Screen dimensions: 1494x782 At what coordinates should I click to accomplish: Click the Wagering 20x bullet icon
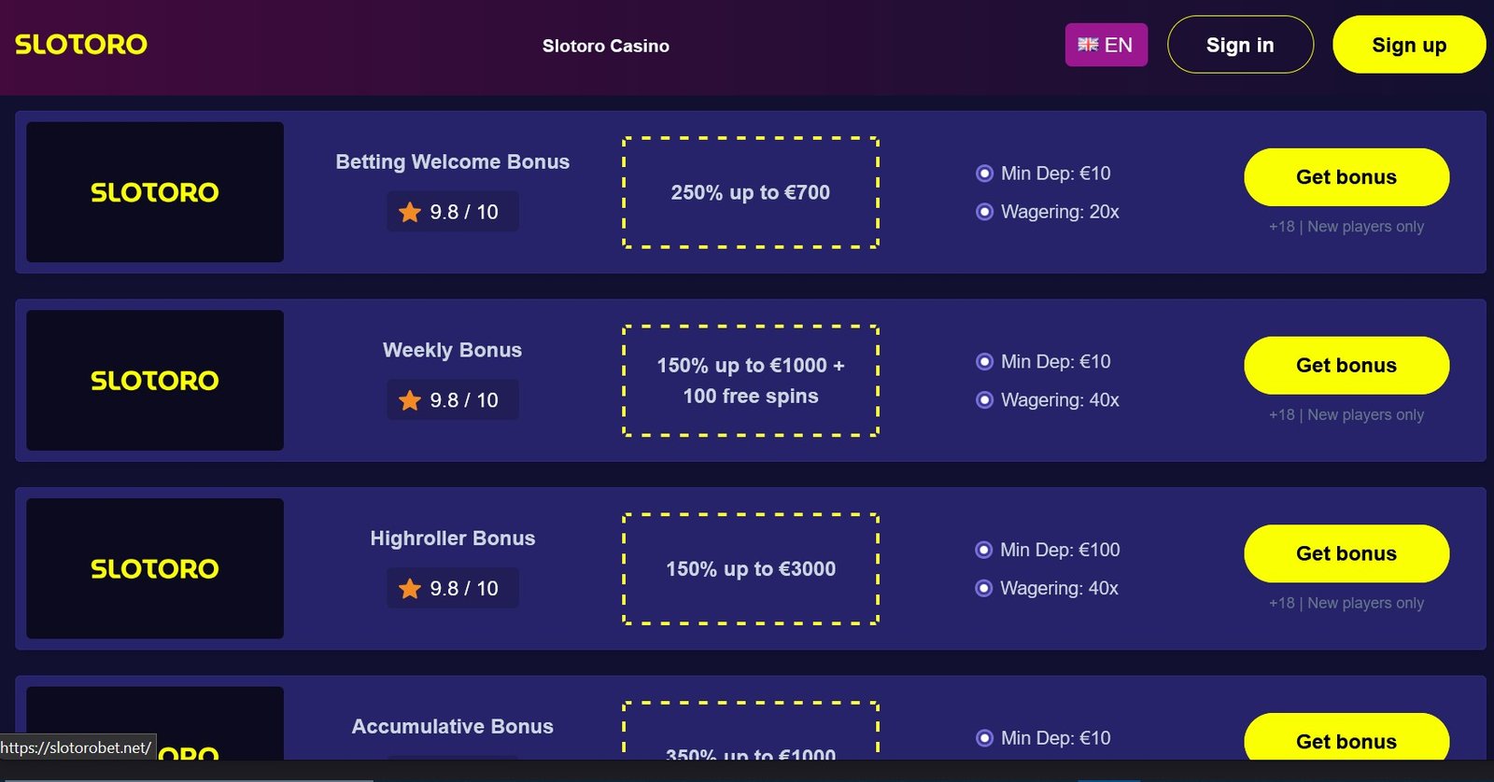[984, 212]
